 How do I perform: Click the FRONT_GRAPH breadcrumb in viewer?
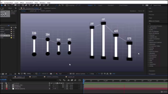[x=45, y=11]
